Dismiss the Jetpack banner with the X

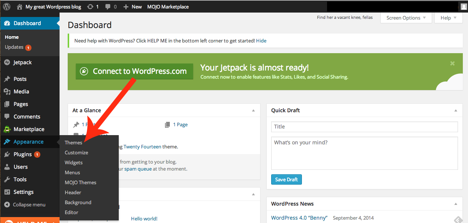coord(452,64)
